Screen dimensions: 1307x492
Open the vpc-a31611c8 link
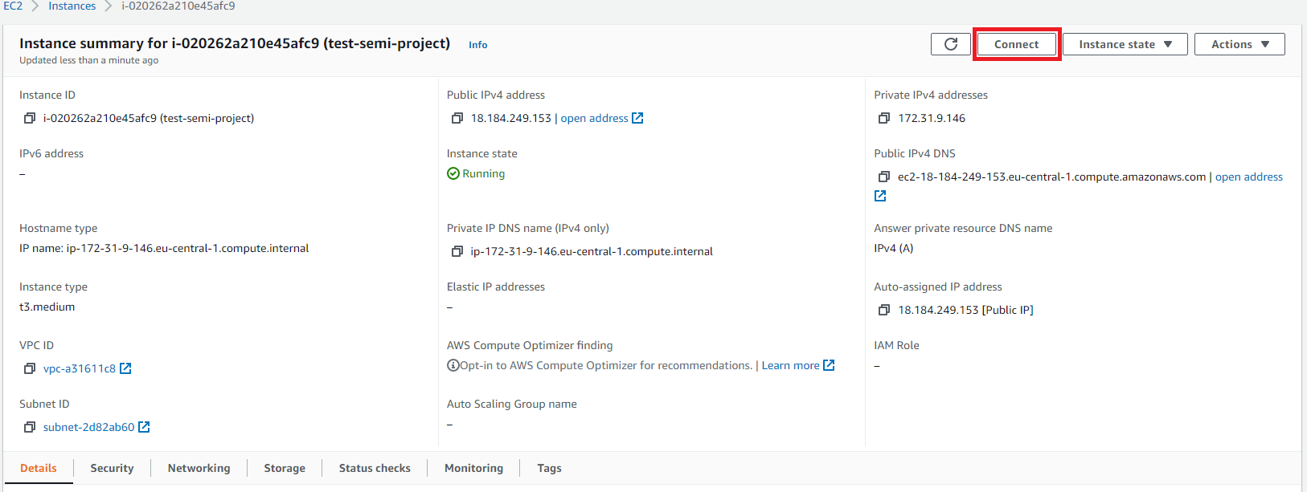[80, 369]
